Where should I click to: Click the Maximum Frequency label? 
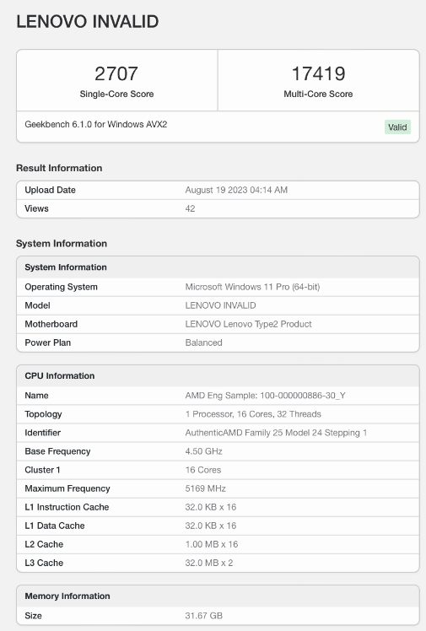(67, 488)
